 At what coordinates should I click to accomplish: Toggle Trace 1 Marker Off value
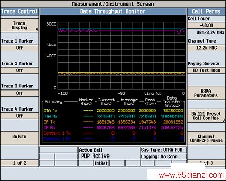coord(20,48)
